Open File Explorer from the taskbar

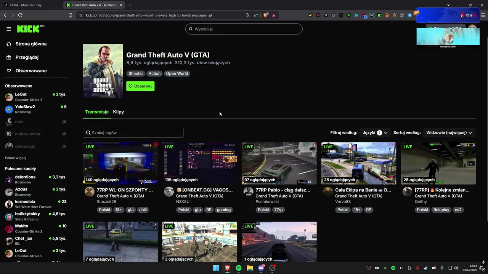[x=250, y=268]
